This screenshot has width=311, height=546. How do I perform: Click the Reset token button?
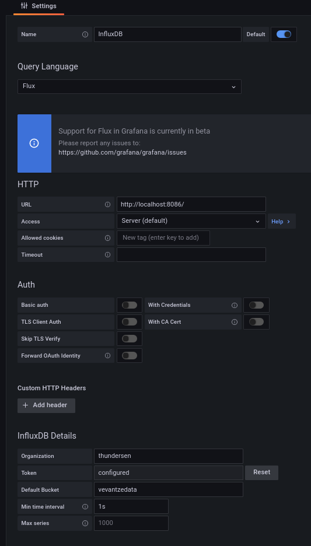click(261, 473)
